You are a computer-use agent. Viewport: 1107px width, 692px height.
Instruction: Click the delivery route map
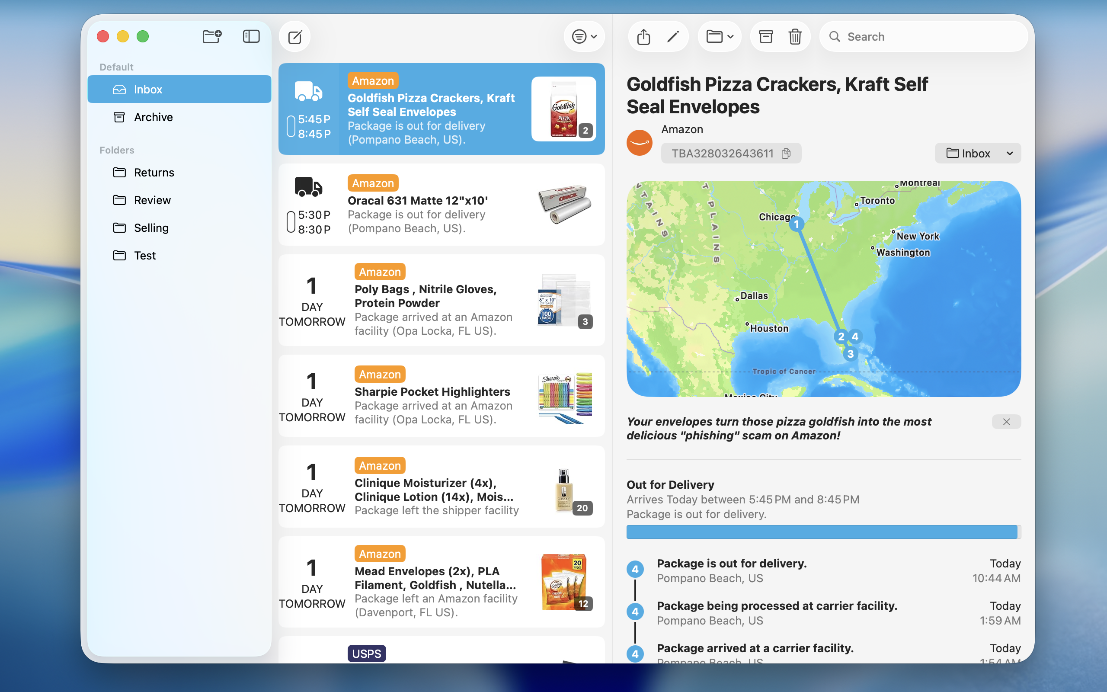pyautogui.click(x=823, y=289)
